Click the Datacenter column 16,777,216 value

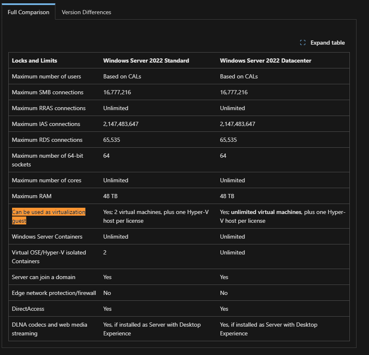[x=234, y=92]
